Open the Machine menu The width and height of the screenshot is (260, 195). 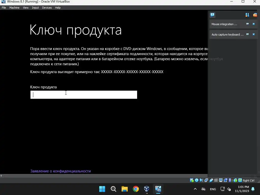coord(14,8)
